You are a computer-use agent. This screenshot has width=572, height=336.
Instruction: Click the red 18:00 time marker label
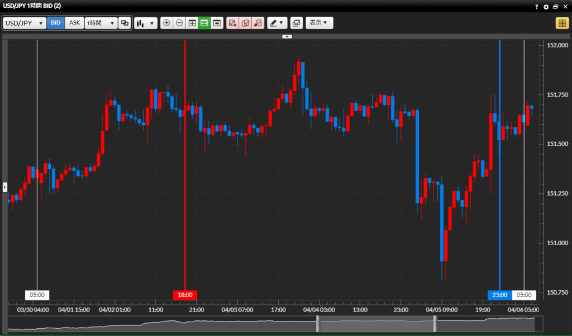(x=185, y=295)
